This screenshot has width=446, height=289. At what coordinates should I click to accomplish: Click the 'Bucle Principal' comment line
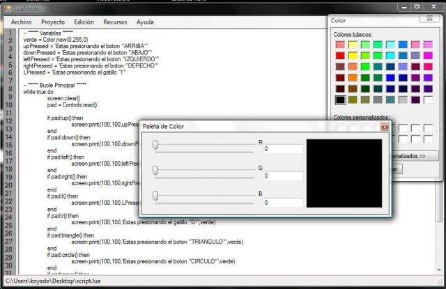click(x=55, y=85)
